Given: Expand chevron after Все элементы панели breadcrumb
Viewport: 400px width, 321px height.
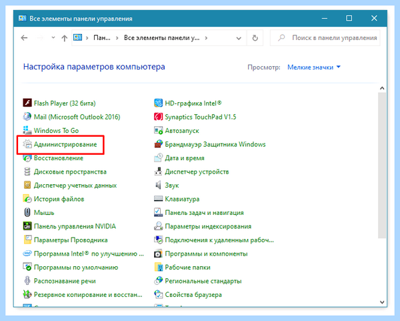Looking at the screenshot, I should (x=206, y=38).
